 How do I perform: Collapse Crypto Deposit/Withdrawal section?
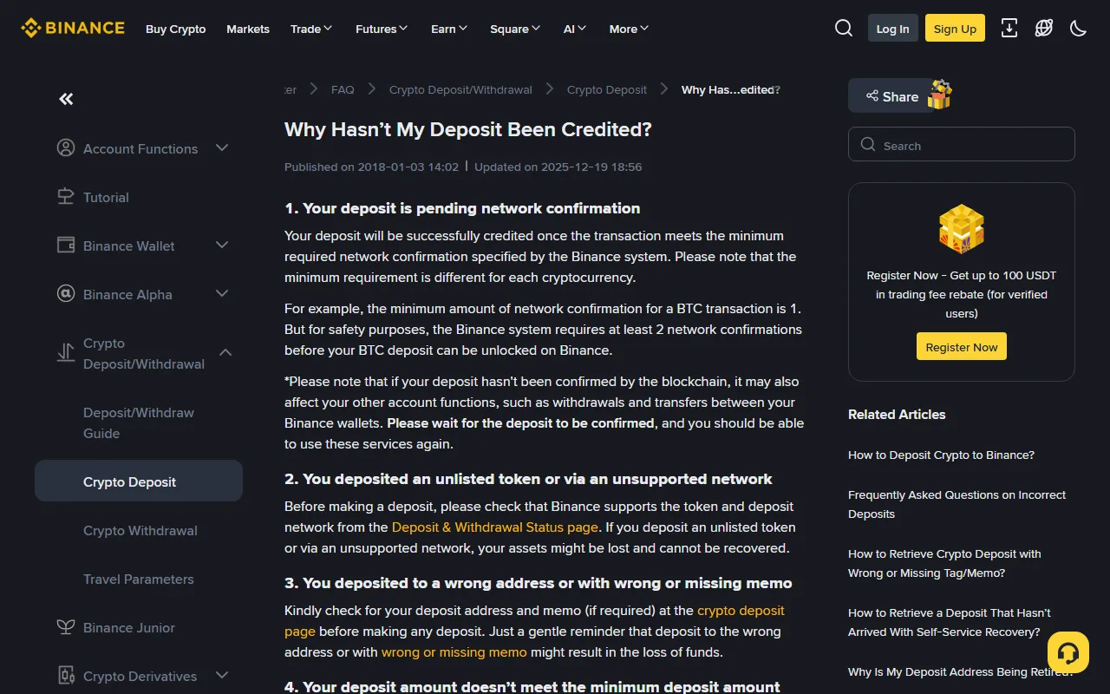(225, 352)
